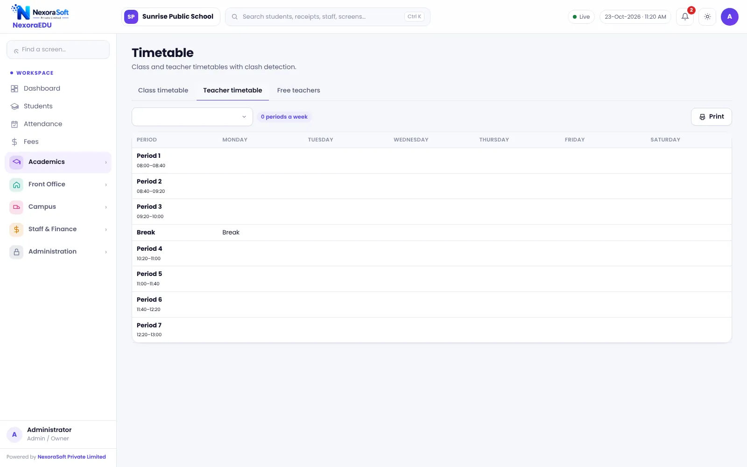Focus the global search field
The image size is (747, 467).
328,17
